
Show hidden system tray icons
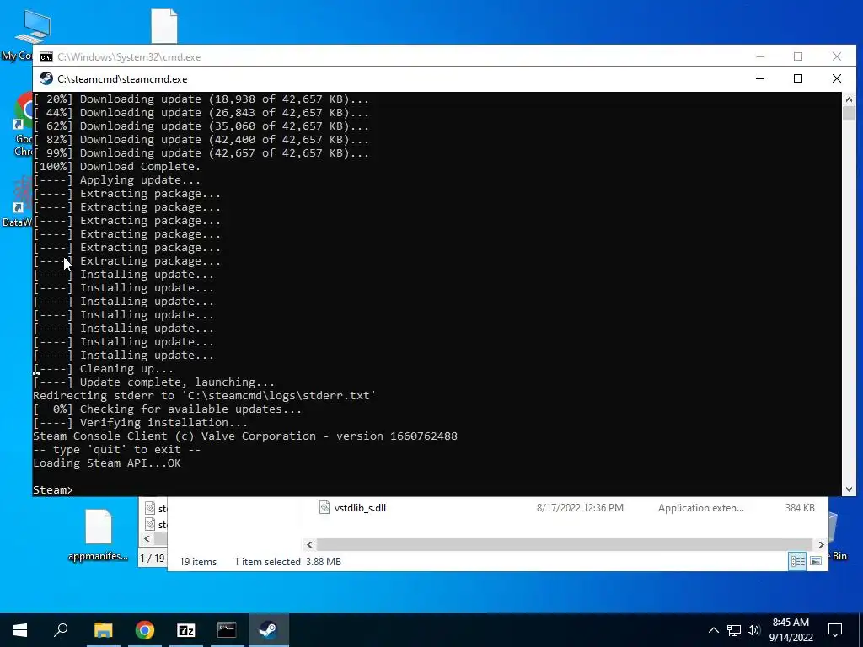pos(713,630)
